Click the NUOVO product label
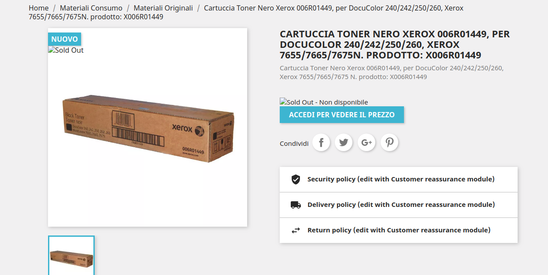This screenshot has width=548, height=275. (x=64, y=39)
